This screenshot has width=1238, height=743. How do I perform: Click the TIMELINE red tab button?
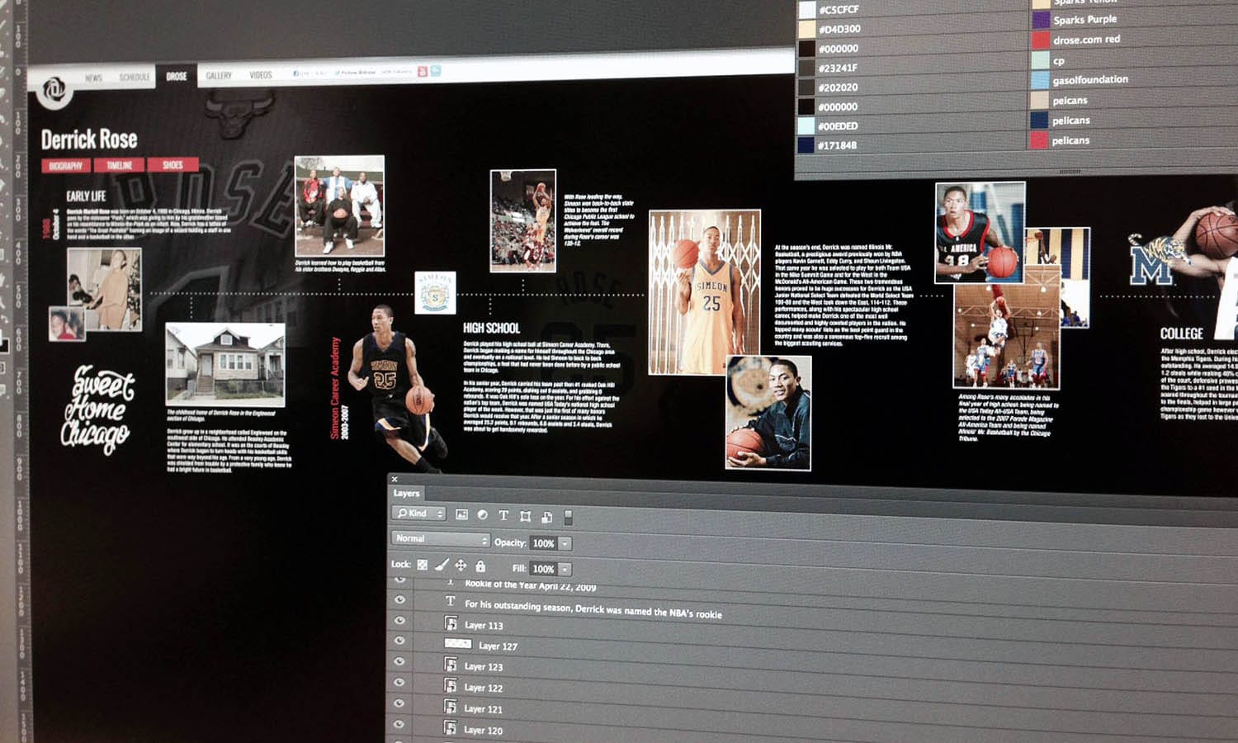point(119,165)
